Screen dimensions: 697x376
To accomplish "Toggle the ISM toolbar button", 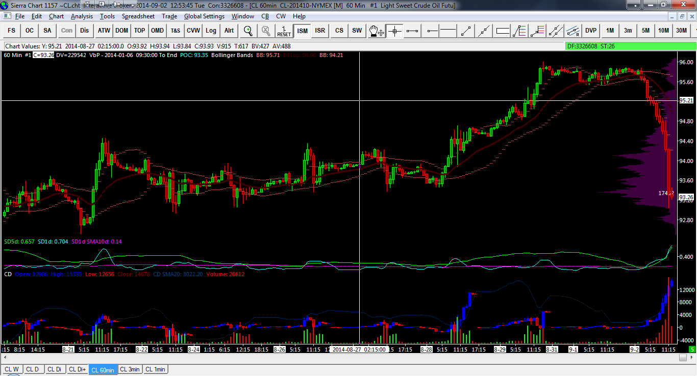I will [303, 31].
